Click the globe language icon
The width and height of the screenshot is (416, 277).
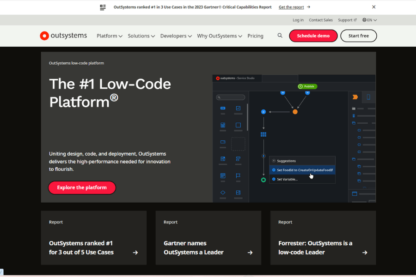pyautogui.click(x=364, y=20)
